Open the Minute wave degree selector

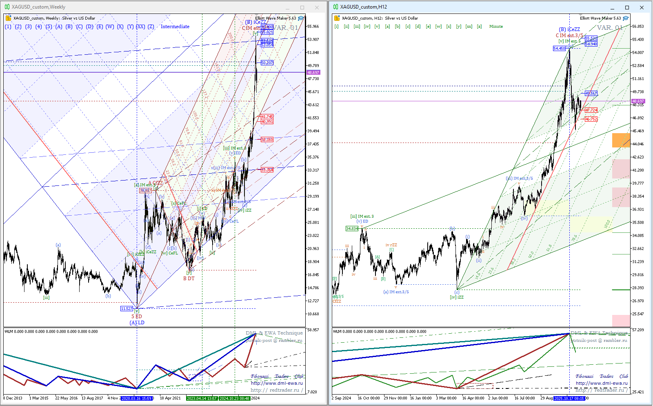[496, 27]
